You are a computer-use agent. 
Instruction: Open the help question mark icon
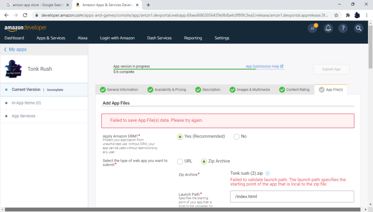pos(343,28)
